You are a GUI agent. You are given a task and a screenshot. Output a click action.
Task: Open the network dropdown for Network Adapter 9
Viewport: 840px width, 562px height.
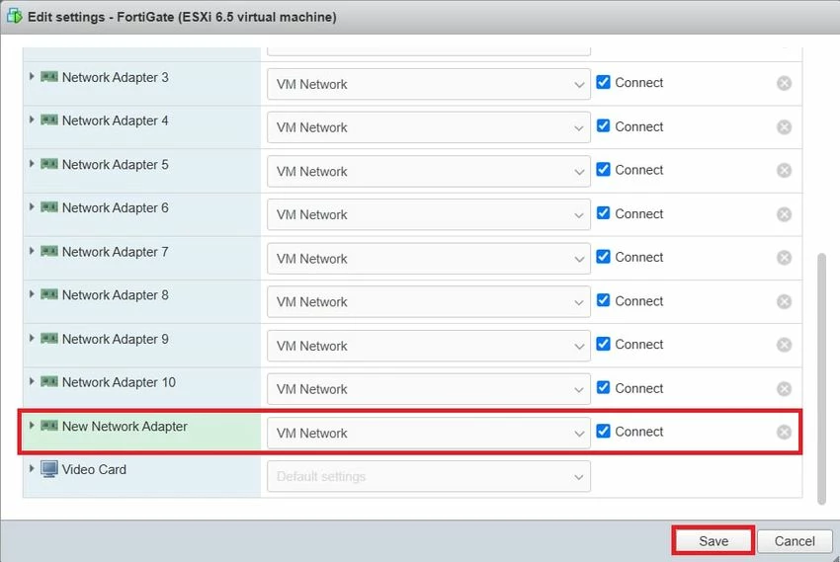click(429, 346)
